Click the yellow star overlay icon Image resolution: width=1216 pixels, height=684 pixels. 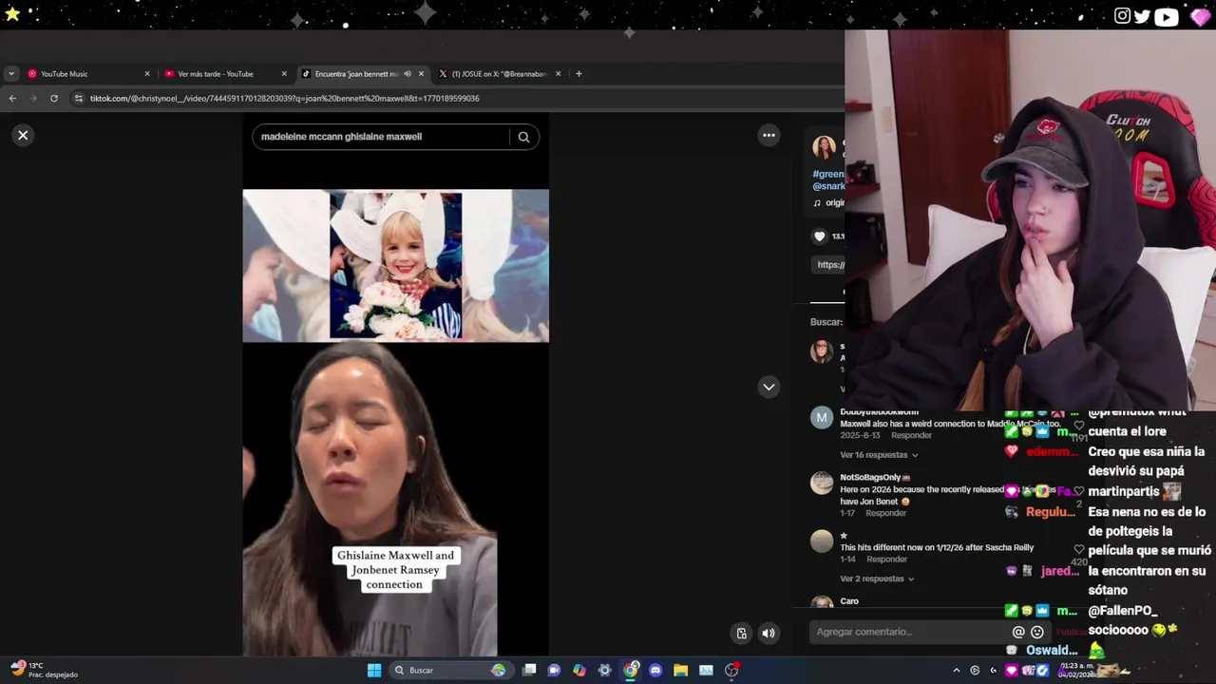[x=12, y=13]
